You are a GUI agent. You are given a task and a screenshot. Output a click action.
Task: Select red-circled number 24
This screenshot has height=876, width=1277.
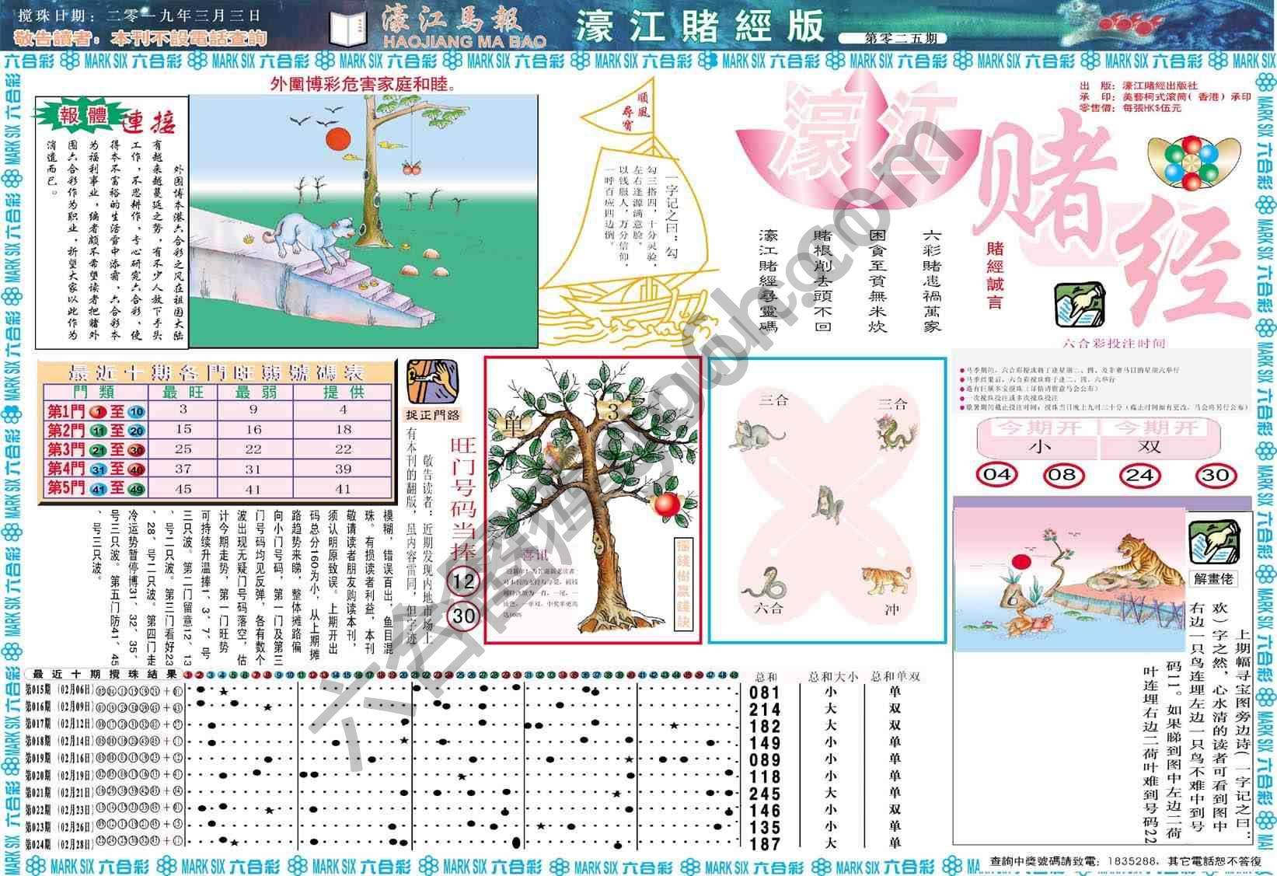[1139, 474]
